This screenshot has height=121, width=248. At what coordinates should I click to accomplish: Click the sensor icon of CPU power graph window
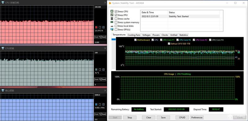[3, 3]
